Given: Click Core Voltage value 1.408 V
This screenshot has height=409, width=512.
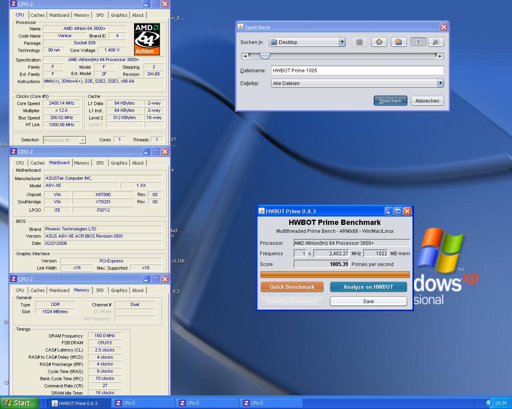Looking at the screenshot, I should [112, 50].
